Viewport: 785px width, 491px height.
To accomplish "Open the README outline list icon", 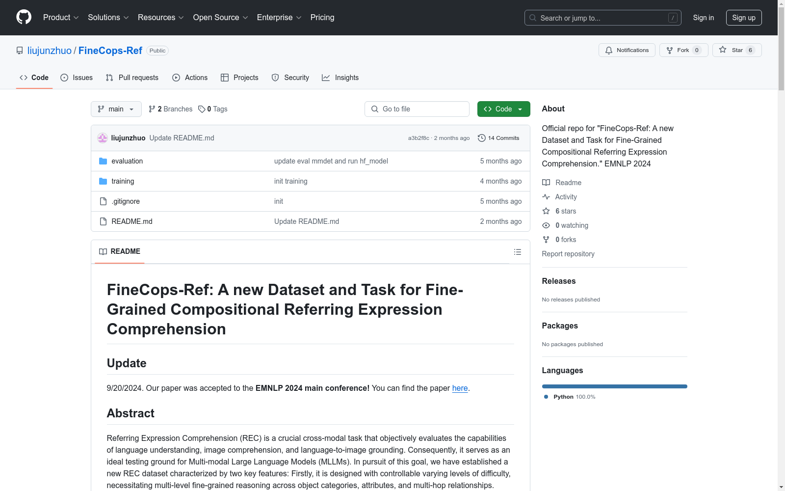I will [517, 252].
